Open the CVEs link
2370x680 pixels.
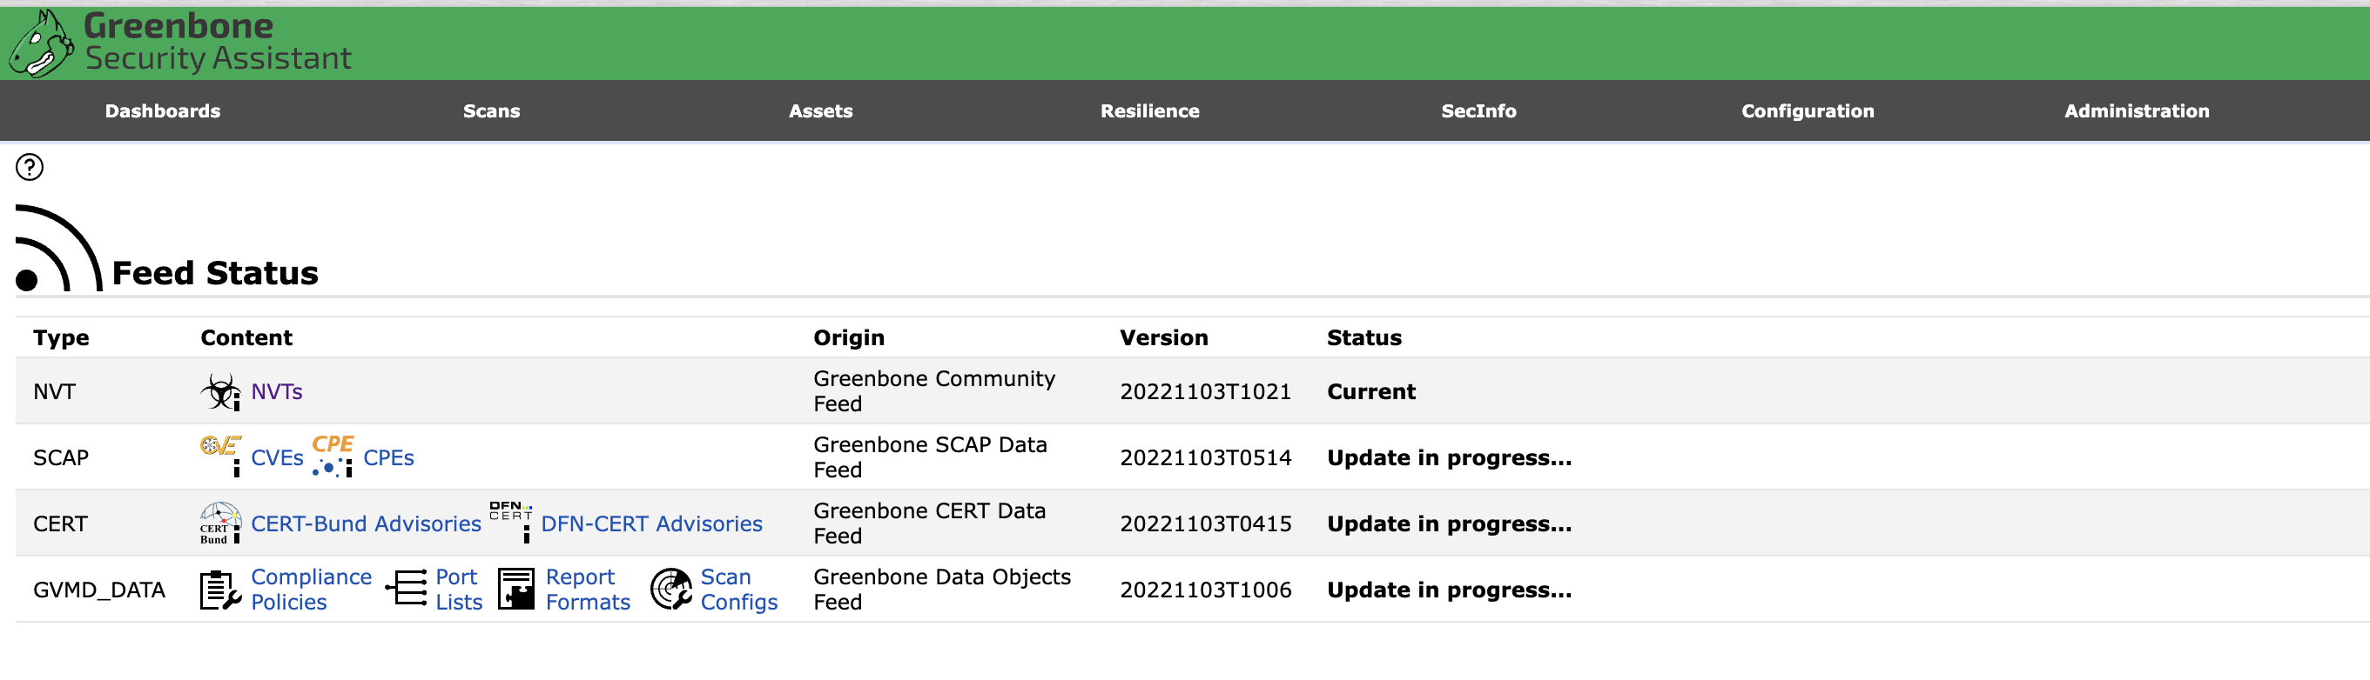point(277,457)
